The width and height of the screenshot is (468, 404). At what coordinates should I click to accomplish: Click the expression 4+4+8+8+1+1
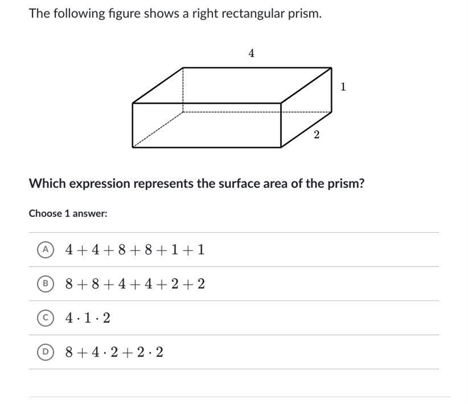tap(135, 250)
